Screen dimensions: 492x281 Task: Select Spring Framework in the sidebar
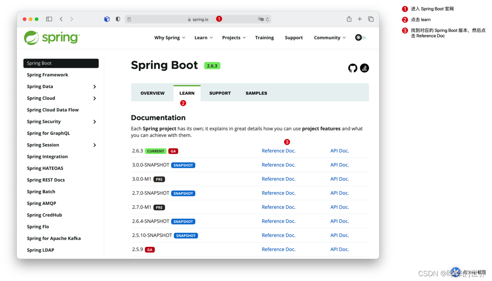[x=48, y=75]
